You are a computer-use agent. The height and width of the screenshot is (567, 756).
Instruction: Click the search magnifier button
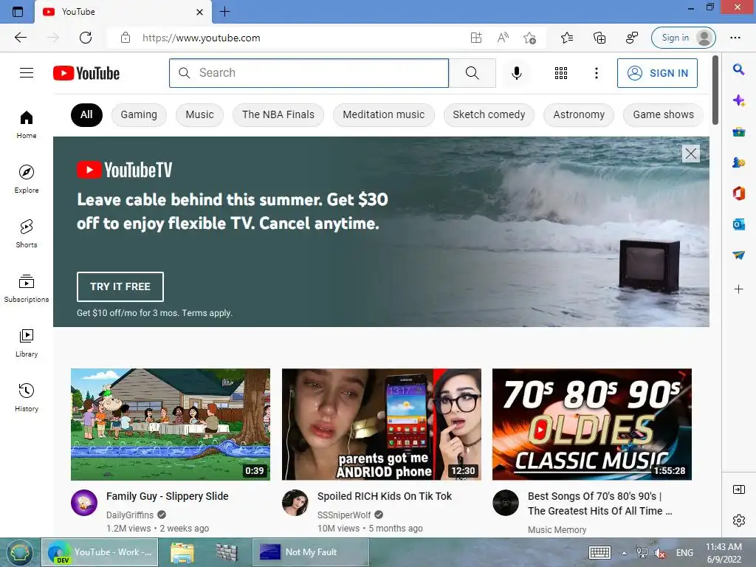(472, 73)
